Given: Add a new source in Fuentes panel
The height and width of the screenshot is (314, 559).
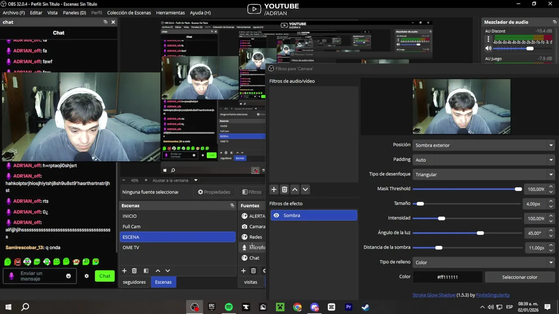Looking at the screenshot, I should point(244,271).
